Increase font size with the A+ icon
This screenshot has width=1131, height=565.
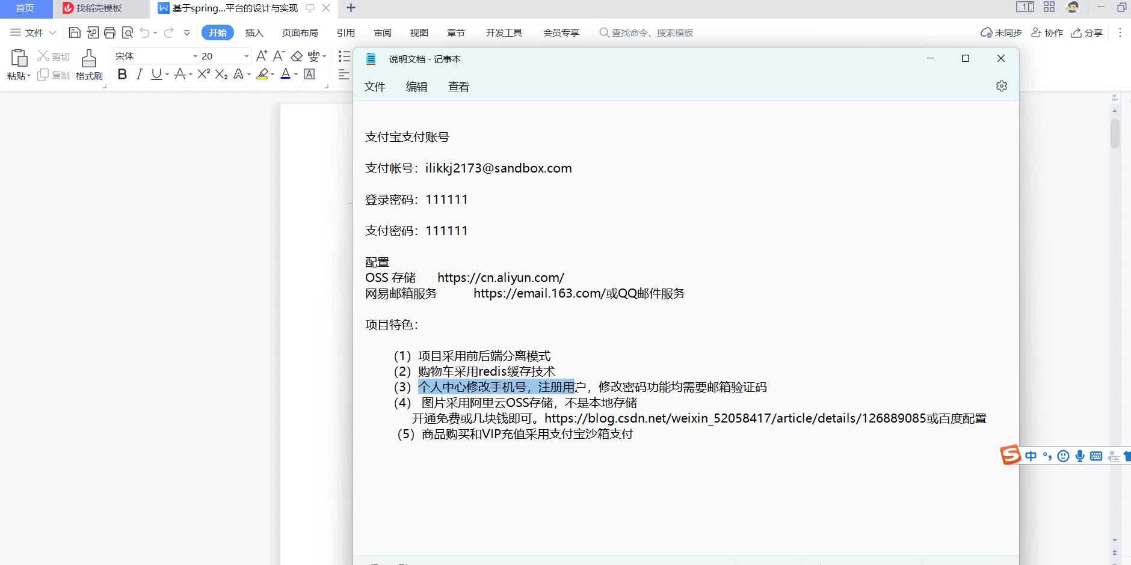pos(262,56)
